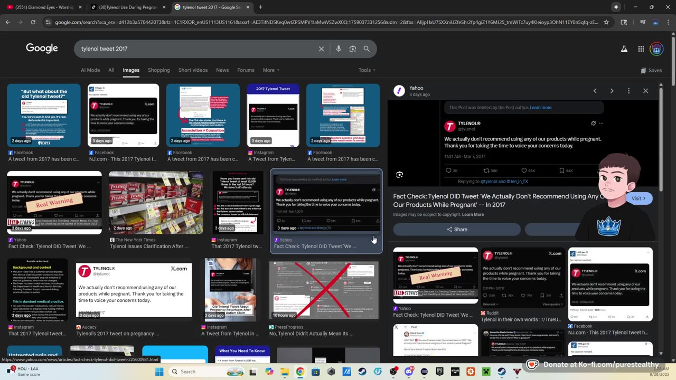676x380 pixels.
Task: Switch to the Forums tab
Action: [246, 70]
